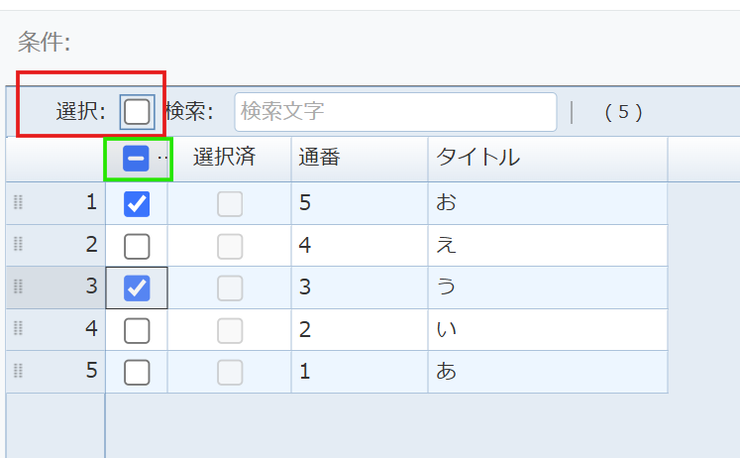
Task: Click the drag handle of row 4
Action: pos(18,328)
